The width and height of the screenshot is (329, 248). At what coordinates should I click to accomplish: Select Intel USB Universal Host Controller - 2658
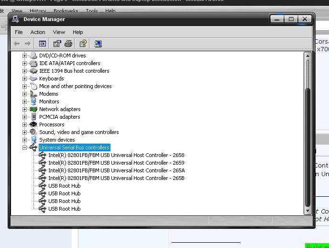point(116,155)
